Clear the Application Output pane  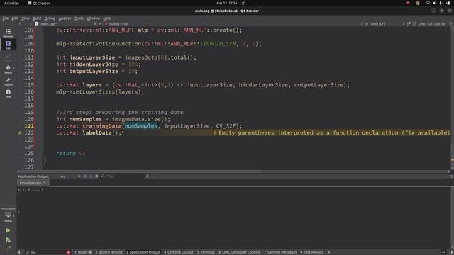pyautogui.click(x=62, y=176)
